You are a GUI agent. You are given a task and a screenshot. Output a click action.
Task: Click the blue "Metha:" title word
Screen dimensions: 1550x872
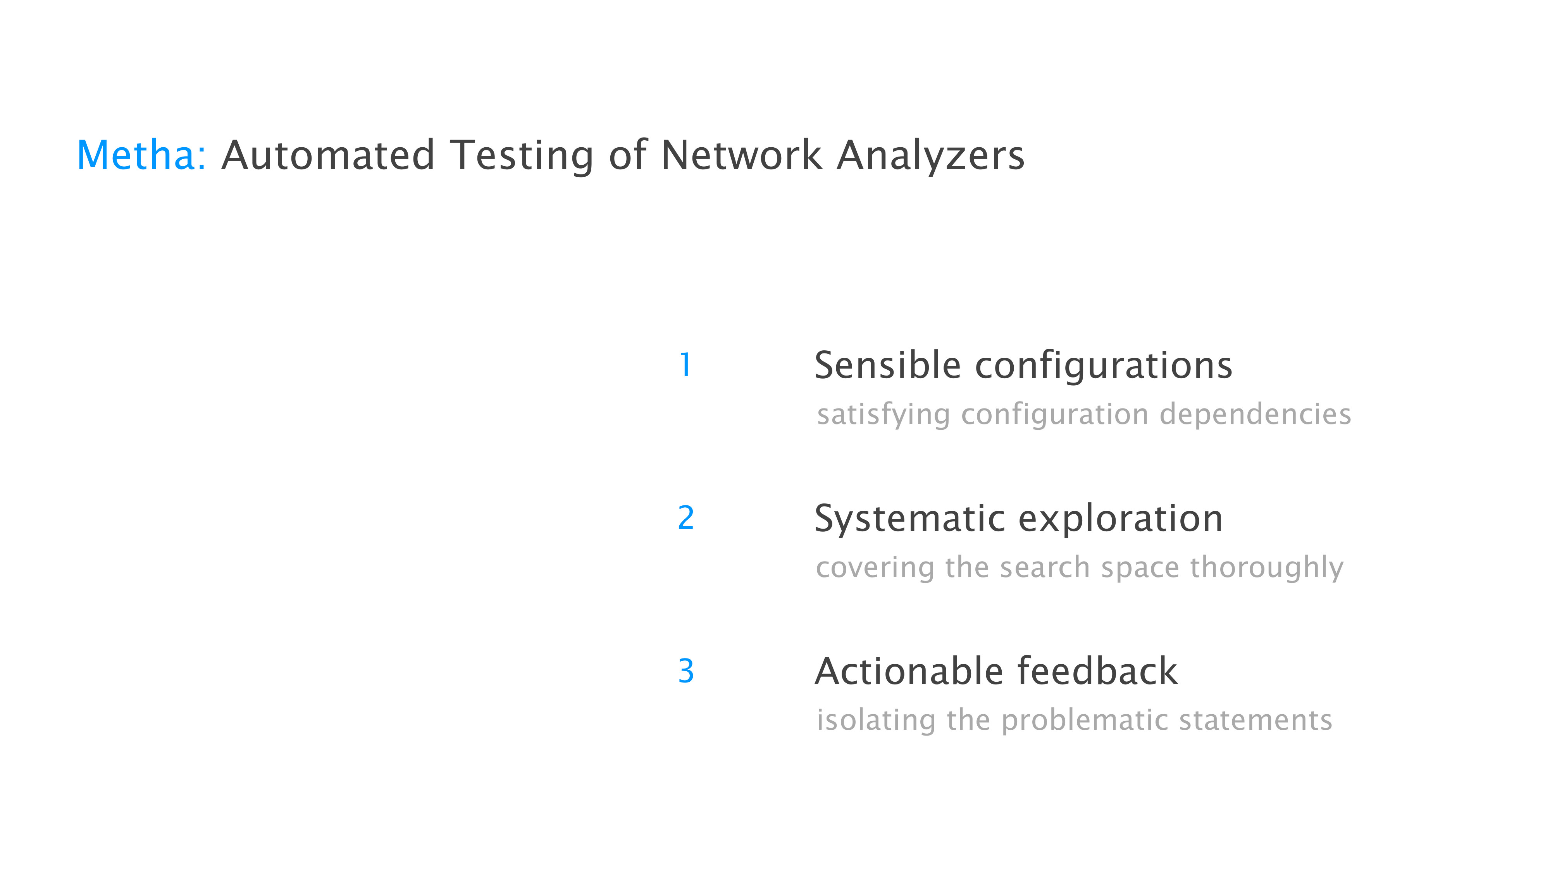coord(141,155)
